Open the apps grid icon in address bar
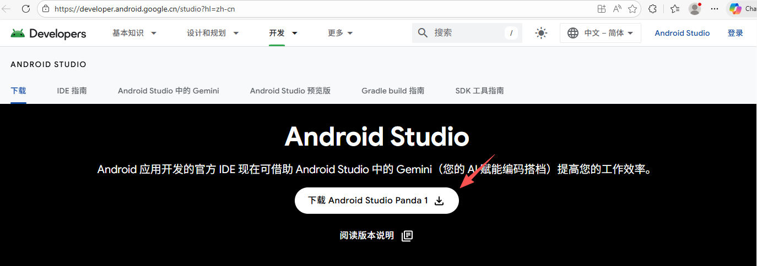The width and height of the screenshot is (757, 266). 602,9
